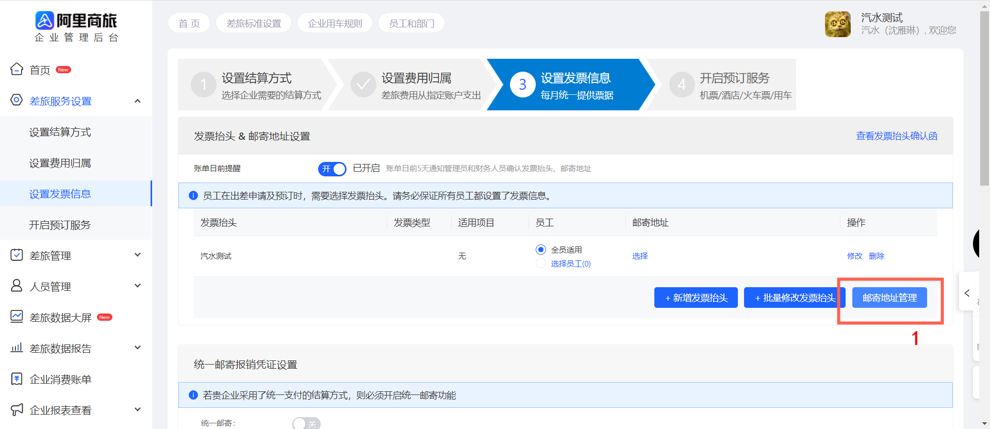The image size is (990, 429).
Task: Click the 差旅数据大屏 chart icon
Action: 16,317
